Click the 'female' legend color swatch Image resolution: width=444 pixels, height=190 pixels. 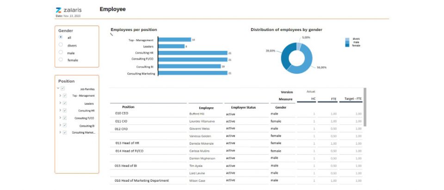coord(347,45)
